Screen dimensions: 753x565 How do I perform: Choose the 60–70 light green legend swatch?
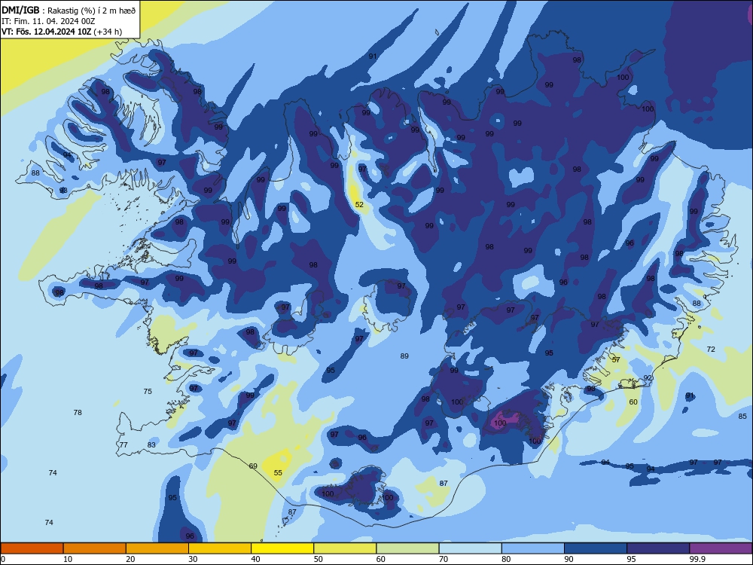(x=407, y=548)
